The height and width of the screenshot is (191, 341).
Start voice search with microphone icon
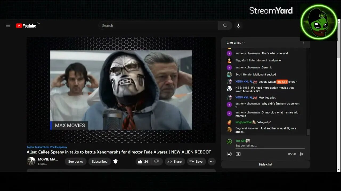coord(238,25)
